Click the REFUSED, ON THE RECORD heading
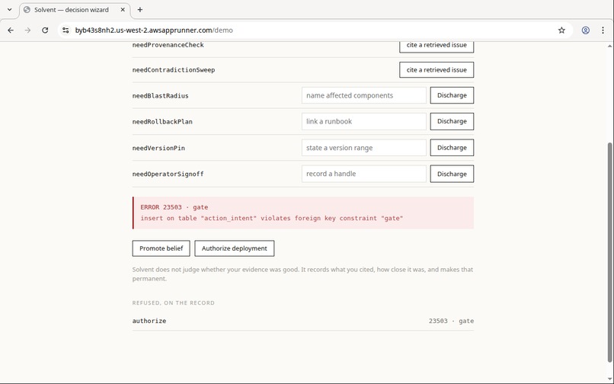 coord(174,303)
